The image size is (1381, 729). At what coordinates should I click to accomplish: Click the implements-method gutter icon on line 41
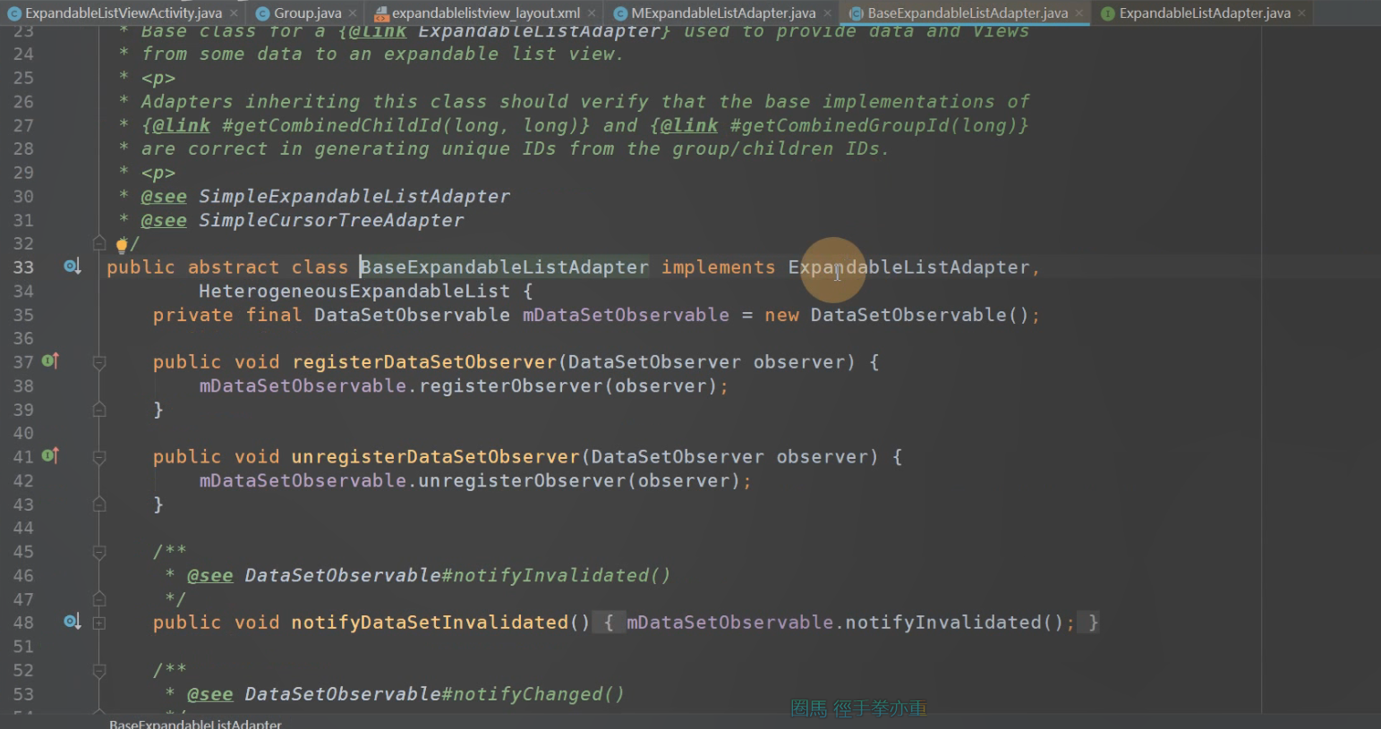(50, 456)
